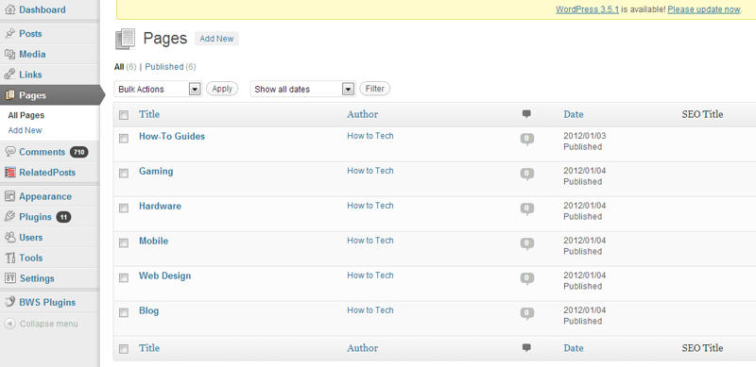Click the comments column icon in table footer
The height and width of the screenshot is (367, 756).
point(526,348)
